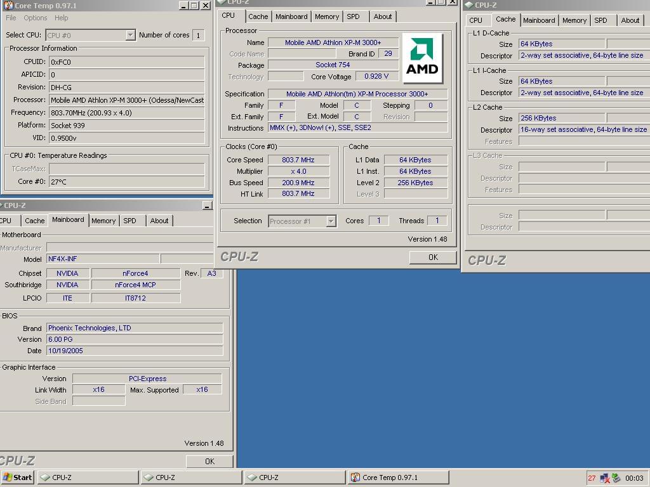Image resolution: width=650 pixels, height=487 pixels.
Task: Click the safely remove hardware tray icon
Action: [616, 478]
